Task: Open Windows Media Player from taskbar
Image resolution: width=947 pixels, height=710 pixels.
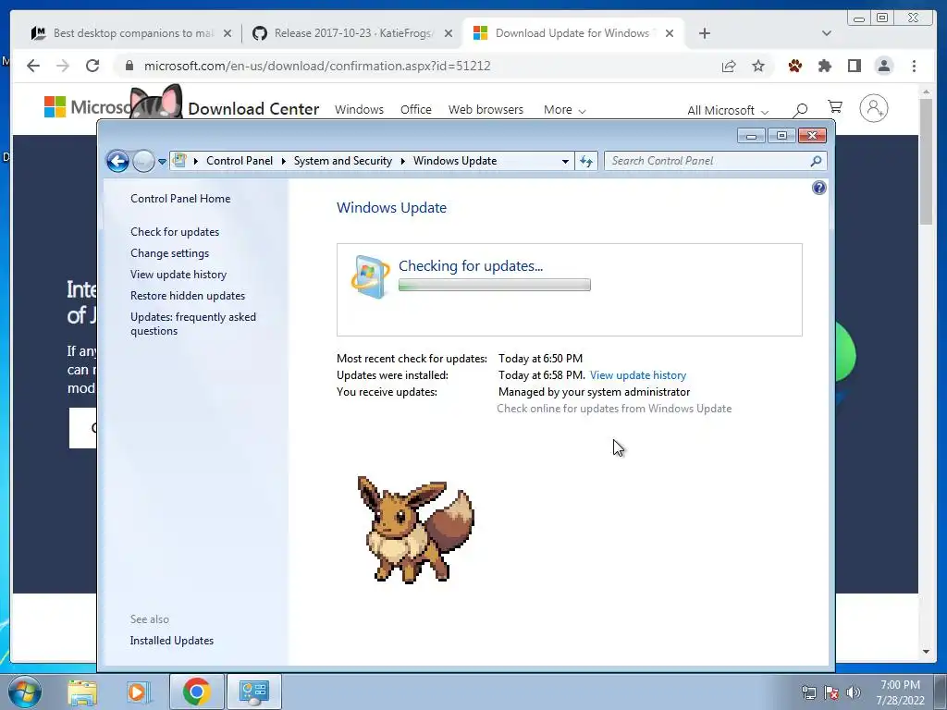Action: [138, 692]
